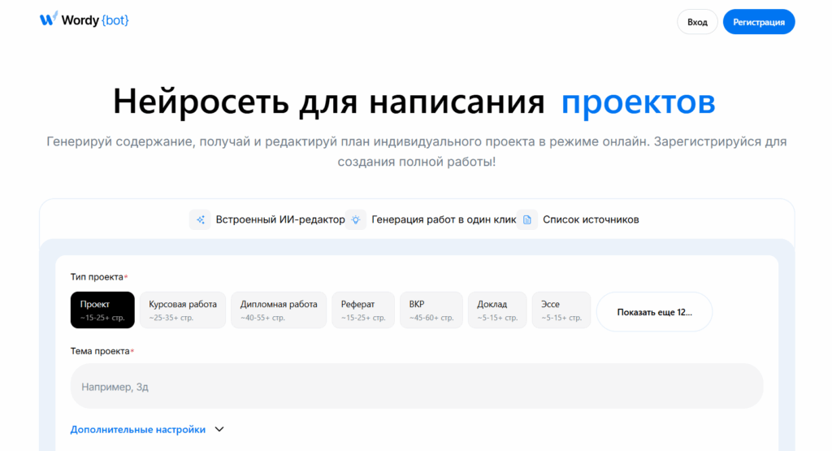832x451 pixels.
Task: Click the Список источников label
Action: click(x=591, y=219)
